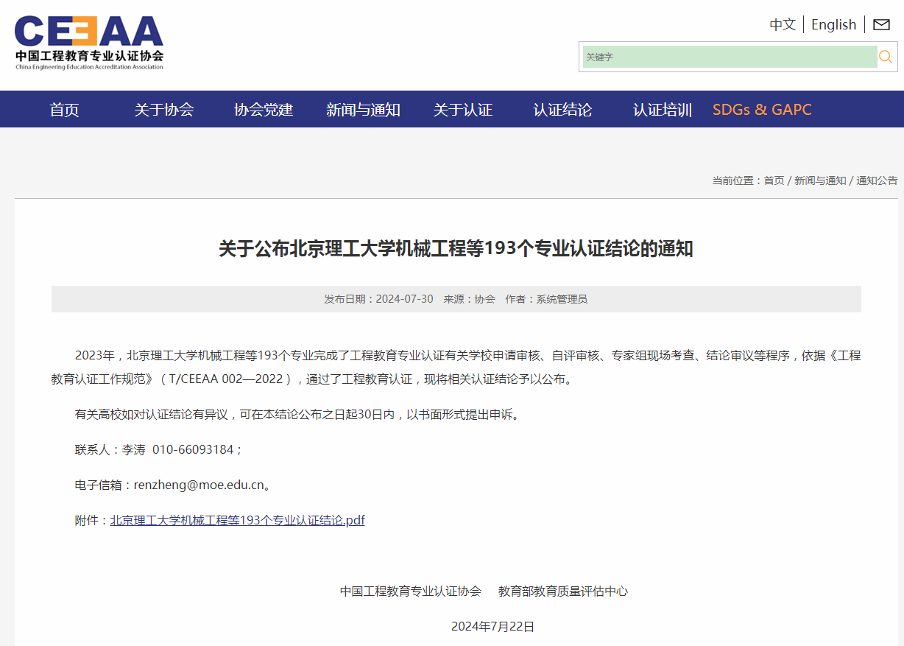Switch language to 中文
The height and width of the screenshot is (646, 904).
782,25
